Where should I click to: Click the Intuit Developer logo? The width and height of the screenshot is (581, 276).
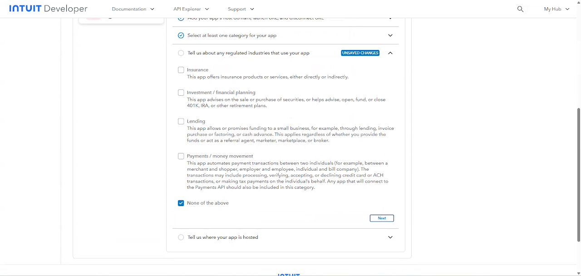[48, 9]
